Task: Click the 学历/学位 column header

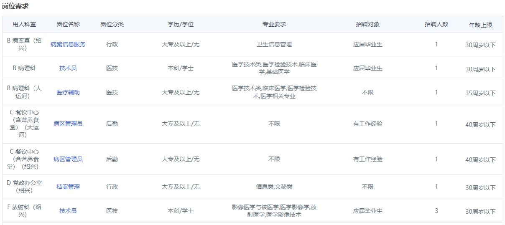Action: (181, 24)
